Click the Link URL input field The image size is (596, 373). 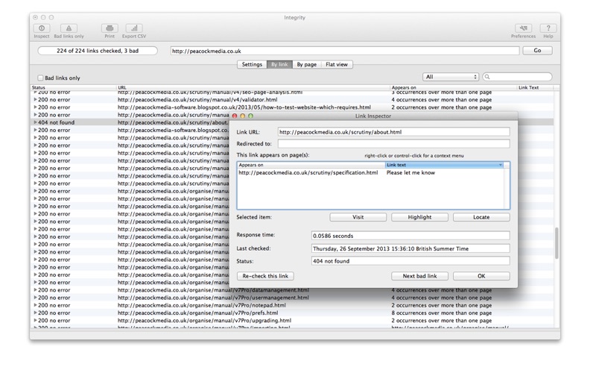[393, 132]
